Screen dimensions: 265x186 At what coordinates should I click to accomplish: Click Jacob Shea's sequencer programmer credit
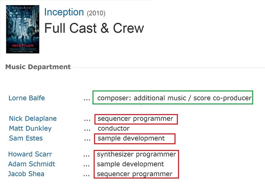coord(135,174)
